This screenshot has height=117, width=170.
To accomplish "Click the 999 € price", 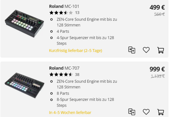I will click(157, 69).
